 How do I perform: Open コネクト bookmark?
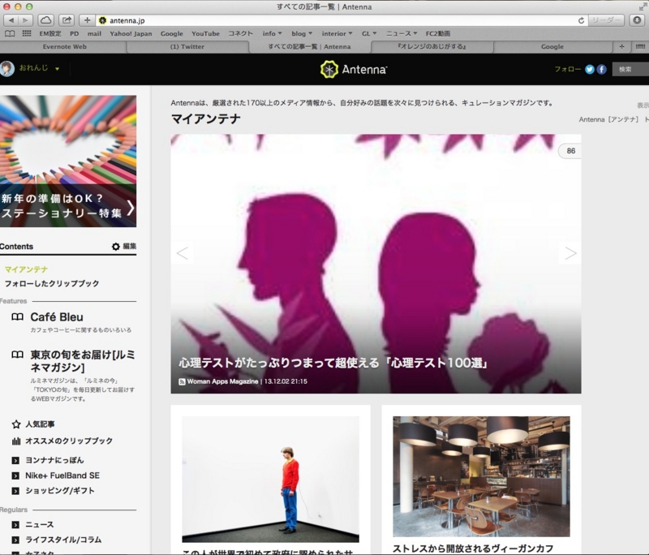click(x=240, y=33)
